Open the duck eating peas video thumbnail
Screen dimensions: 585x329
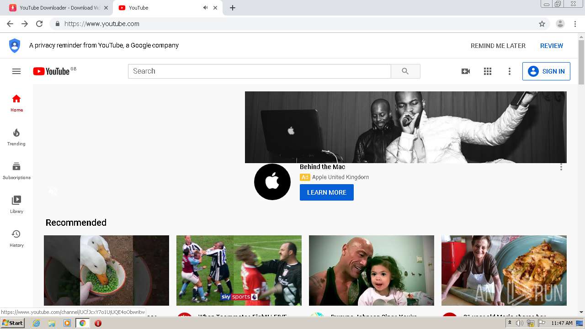point(106,271)
